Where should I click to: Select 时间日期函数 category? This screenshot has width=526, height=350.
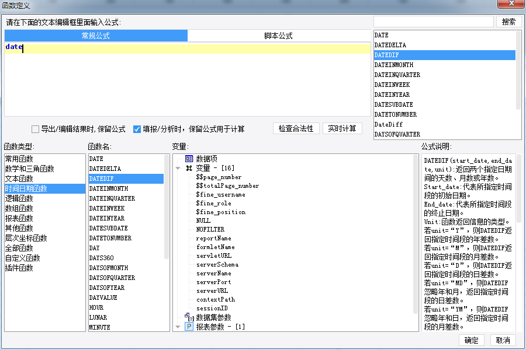(45, 188)
